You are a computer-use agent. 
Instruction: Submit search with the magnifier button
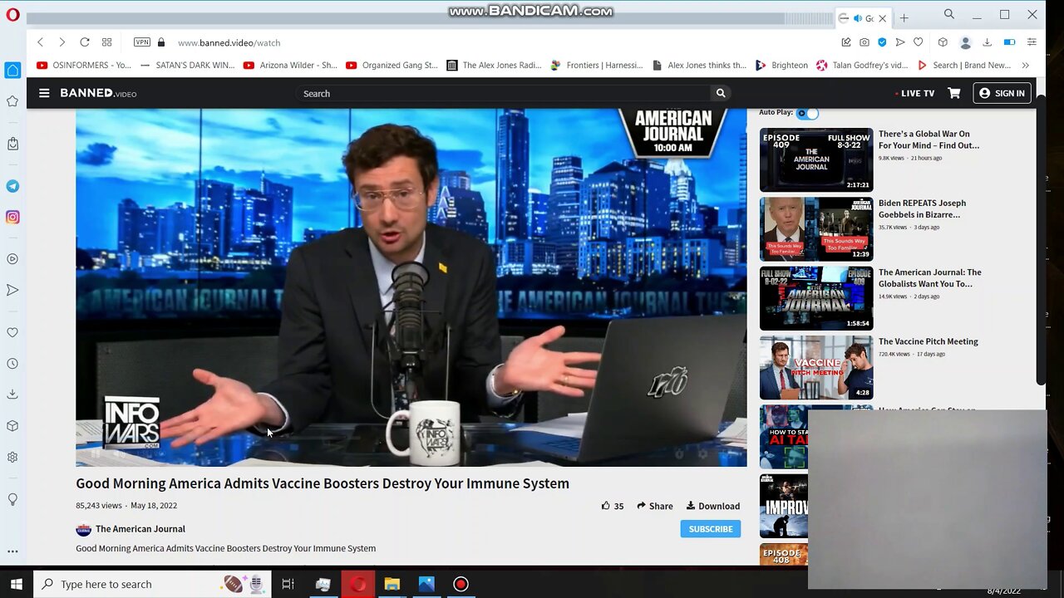(721, 93)
